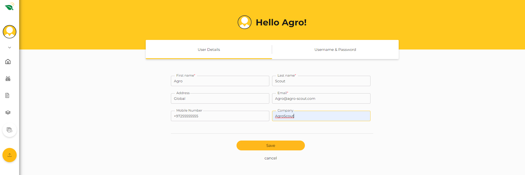525x175 pixels.
Task: Click the Mobile Number field
Action: pos(220,116)
